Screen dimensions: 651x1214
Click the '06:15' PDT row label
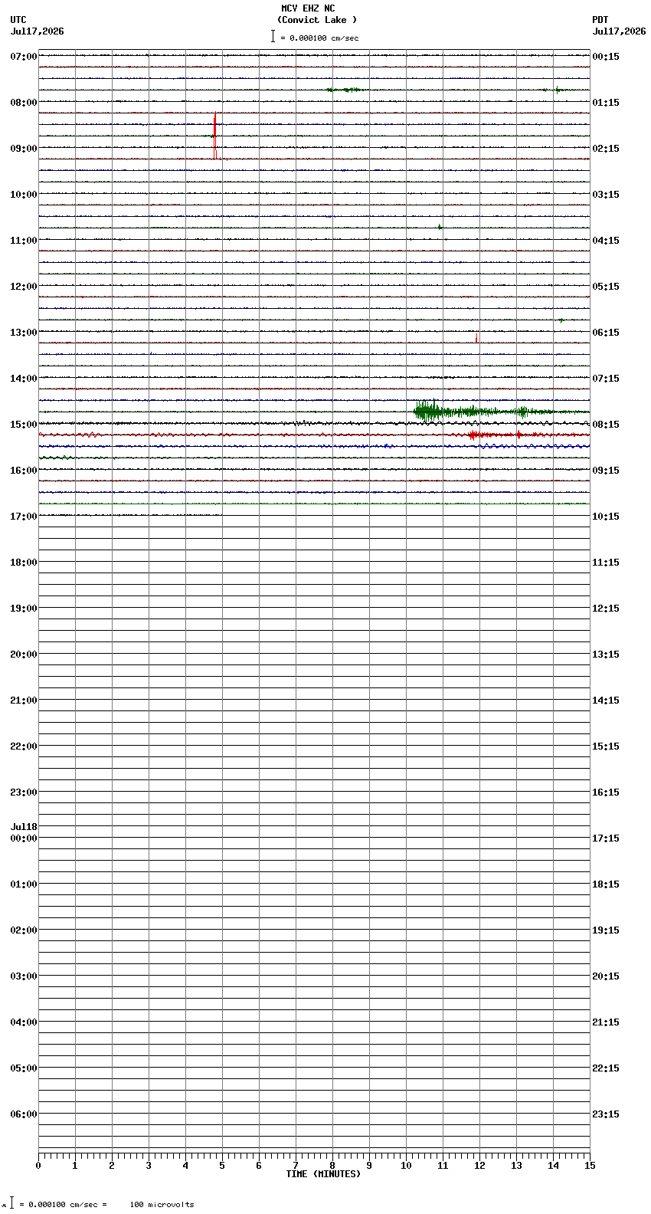coord(606,333)
